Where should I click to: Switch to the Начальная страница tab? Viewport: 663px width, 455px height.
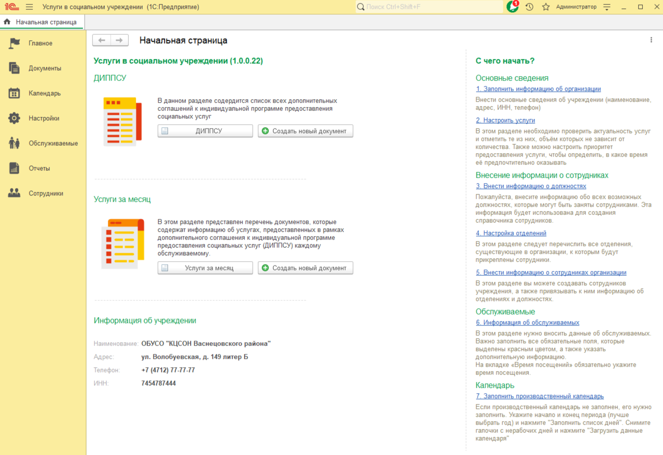point(42,22)
